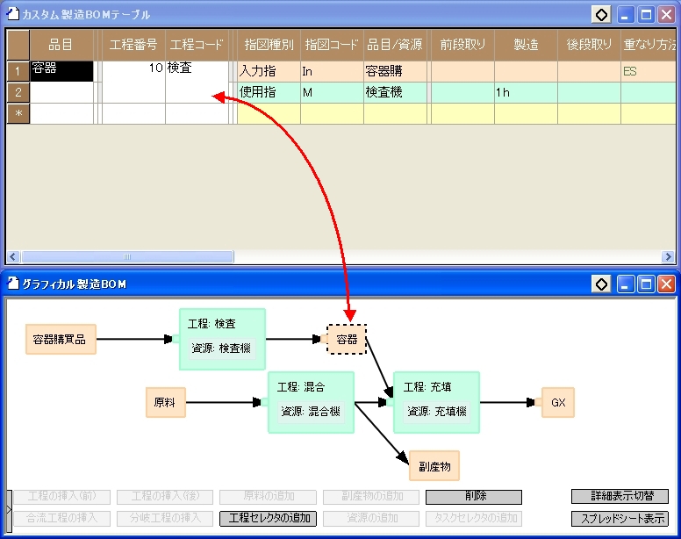Click the document icon of カスタム製造BOMテーブル window
The image size is (681, 539).
tap(12, 14)
